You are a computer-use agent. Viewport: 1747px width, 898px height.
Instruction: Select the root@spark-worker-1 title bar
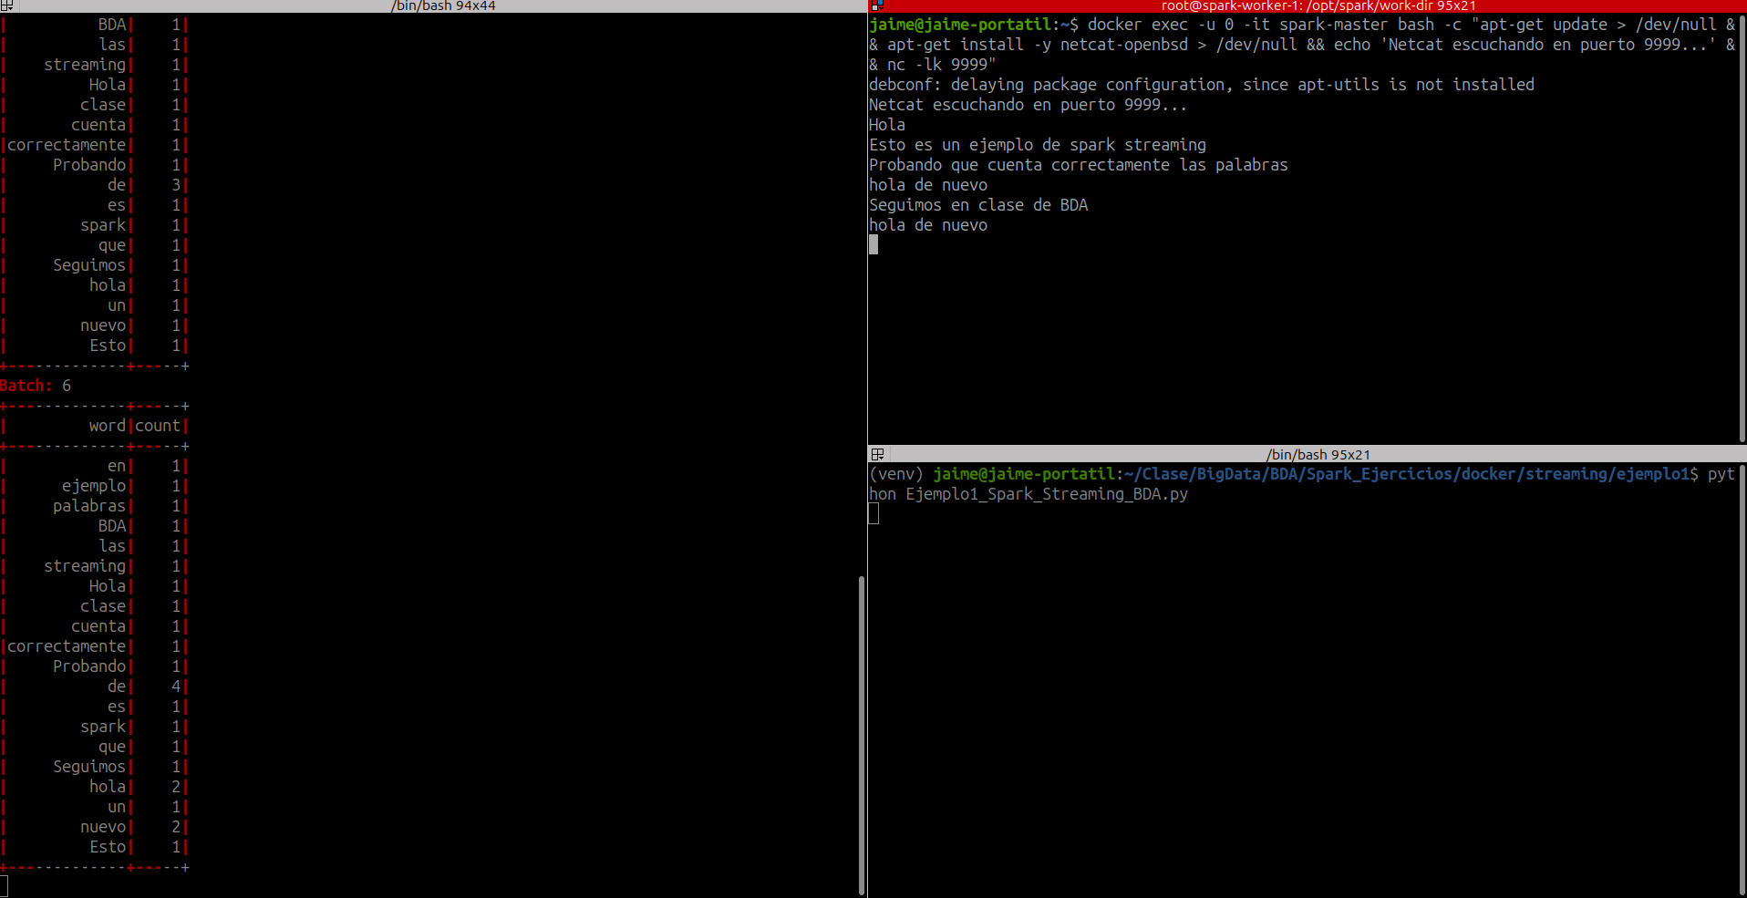pyautogui.click(x=1318, y=5)
